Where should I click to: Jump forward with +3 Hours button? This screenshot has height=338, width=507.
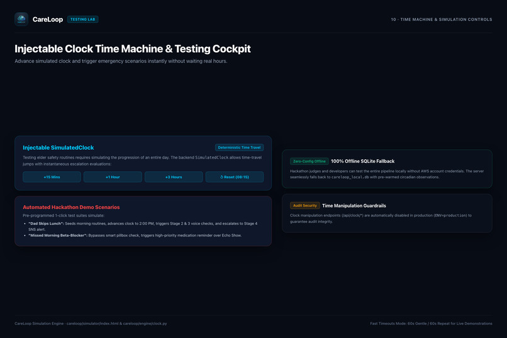174,177
